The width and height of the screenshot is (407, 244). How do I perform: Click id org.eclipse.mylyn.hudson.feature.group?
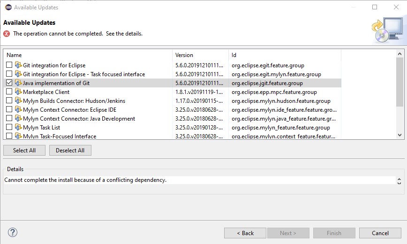[281, 100]
